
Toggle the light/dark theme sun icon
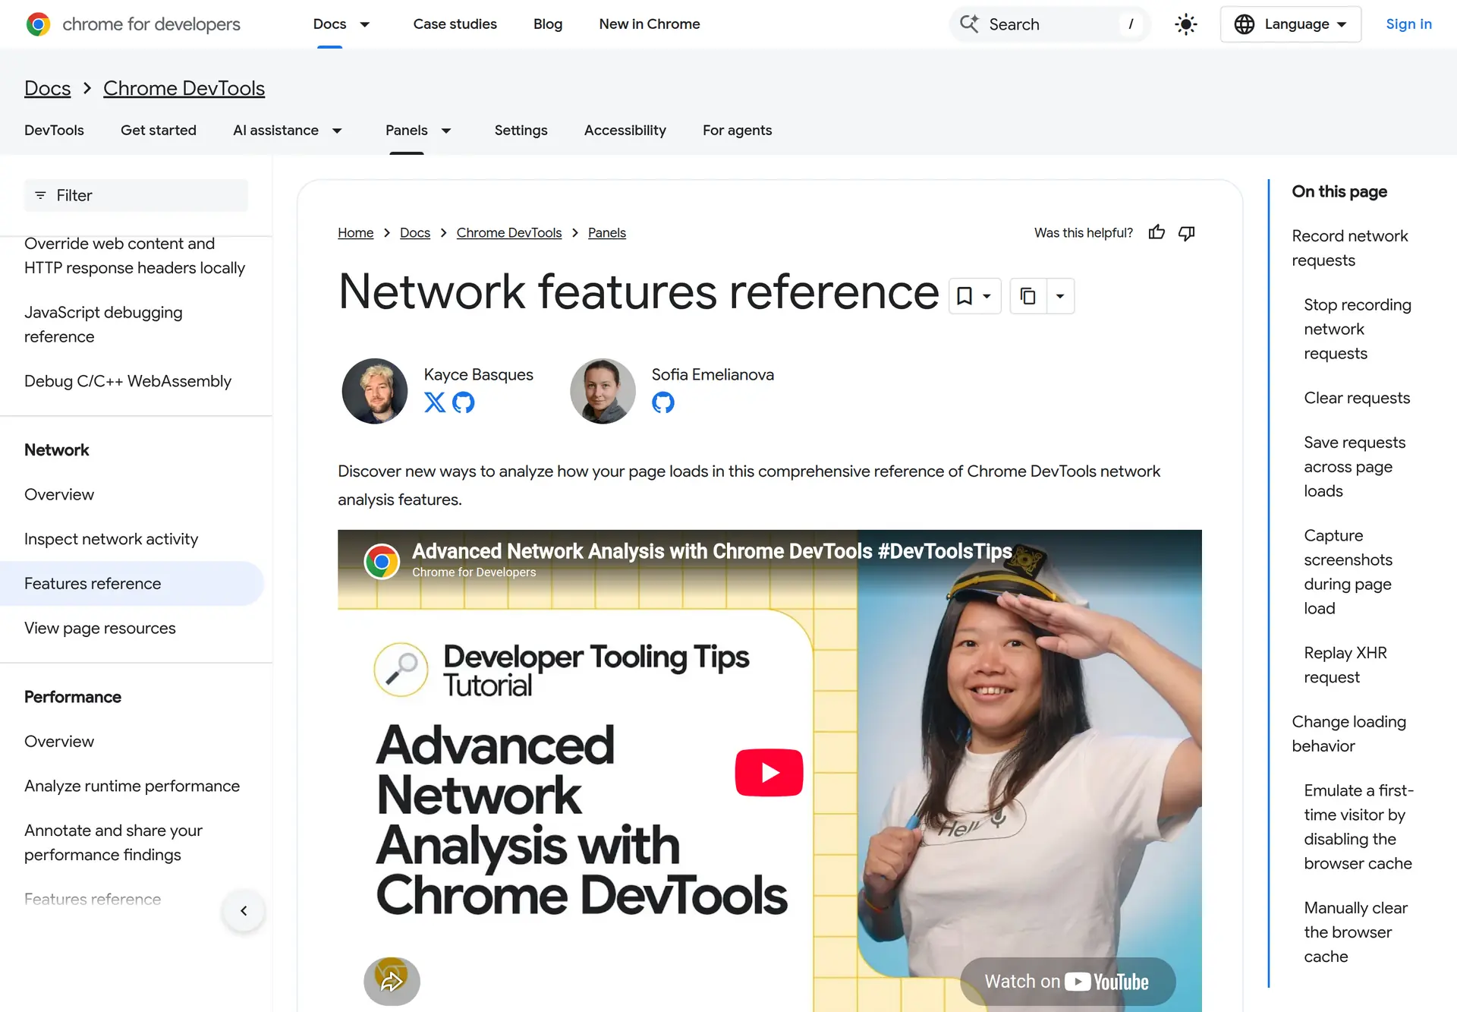pyautogui.click(x=1185, y=24)
